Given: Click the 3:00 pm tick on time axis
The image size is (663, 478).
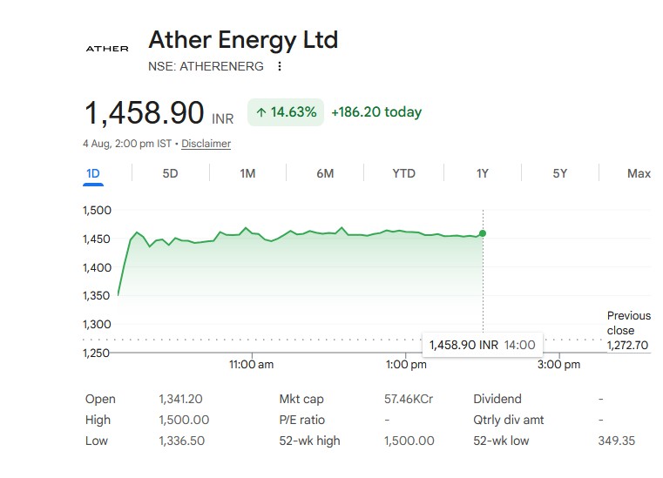Looking at the screenshot, I should click(x=559, y=364).
